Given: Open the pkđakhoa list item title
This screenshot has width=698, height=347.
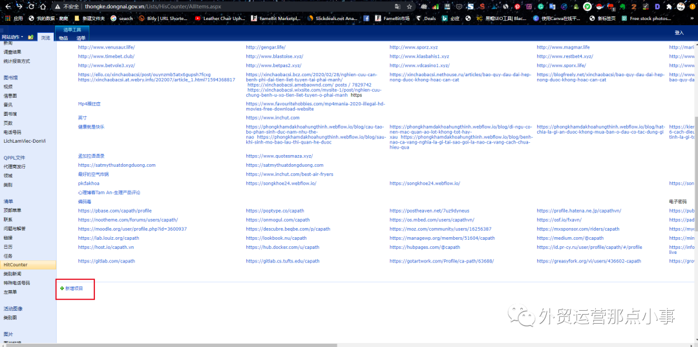Looking at the screenshot, I should coord(89,184).
